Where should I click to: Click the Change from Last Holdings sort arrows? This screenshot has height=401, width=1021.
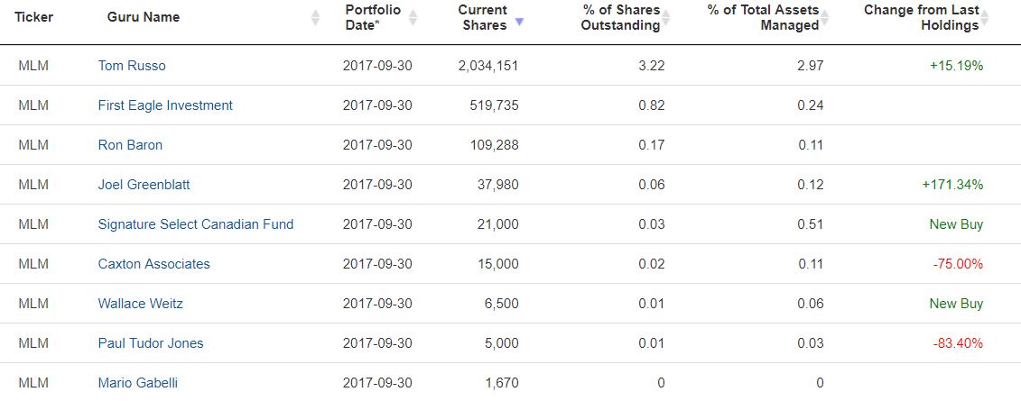pos(985,17)
